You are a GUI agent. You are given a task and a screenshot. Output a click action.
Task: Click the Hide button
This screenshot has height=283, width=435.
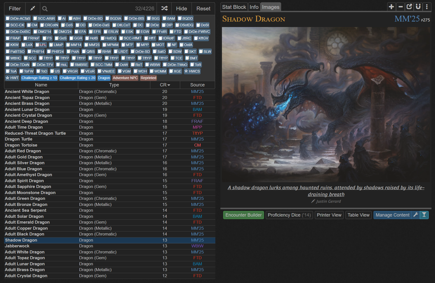click(x=181, y=9)
